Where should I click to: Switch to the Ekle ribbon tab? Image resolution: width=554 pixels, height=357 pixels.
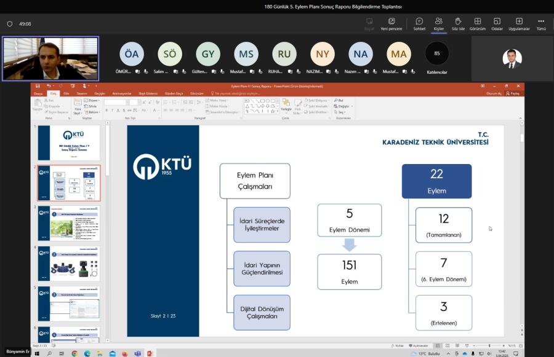point(66,93)
